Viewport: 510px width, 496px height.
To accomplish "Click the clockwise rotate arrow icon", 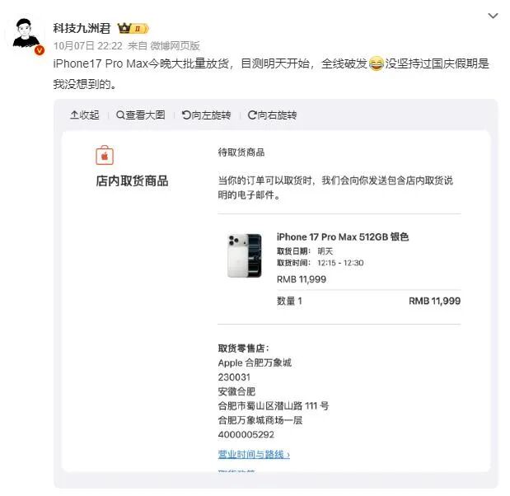I will pos(252,115).
